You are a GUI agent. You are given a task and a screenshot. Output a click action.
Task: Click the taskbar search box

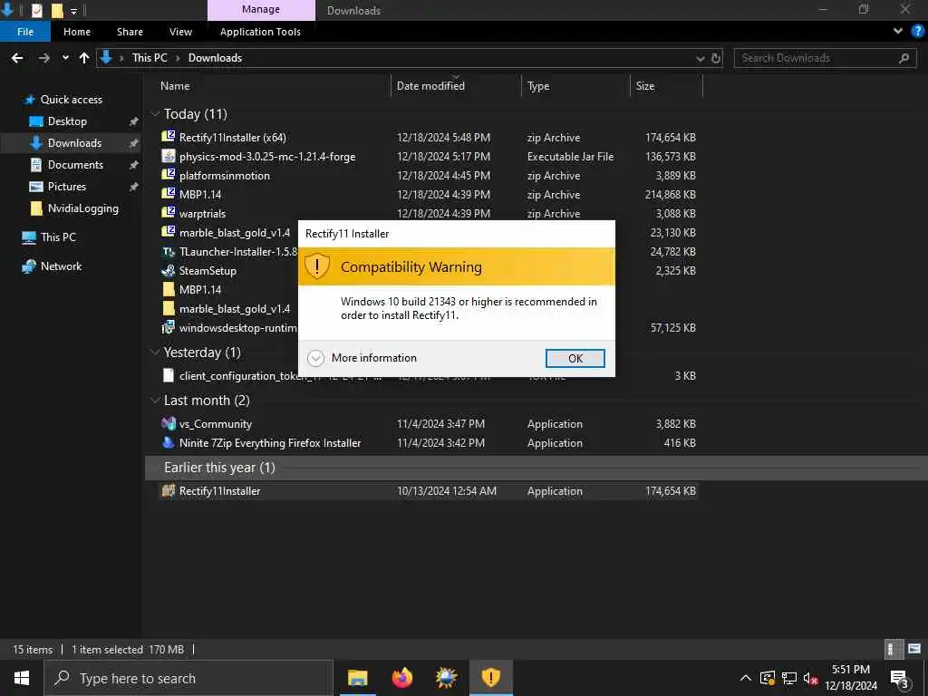pos(188,678)
